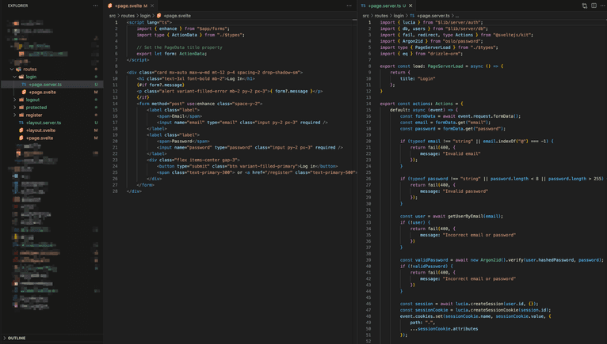Close the +page.server.ts editor tab
Image resolution: width=607 pixels, height=344 pixels.
410,6
